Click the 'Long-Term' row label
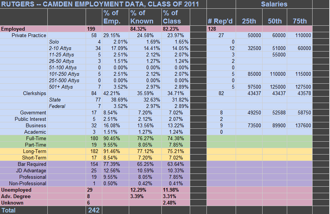Screen dimensions: 330x214 point(34,151)
